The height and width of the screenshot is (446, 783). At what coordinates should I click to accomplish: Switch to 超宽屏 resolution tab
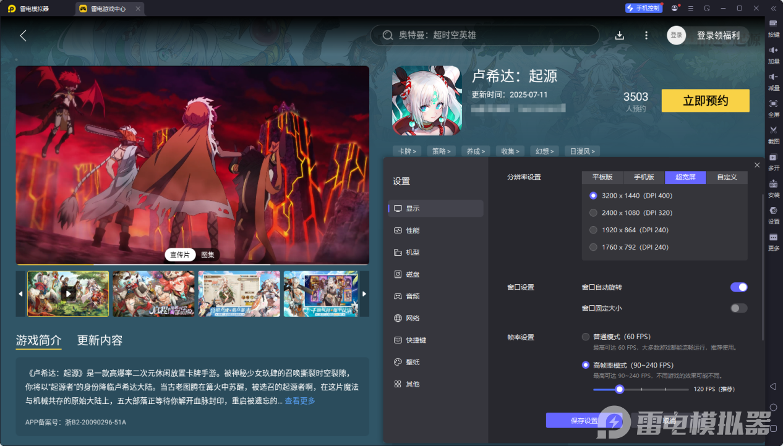tap(685, 177)
